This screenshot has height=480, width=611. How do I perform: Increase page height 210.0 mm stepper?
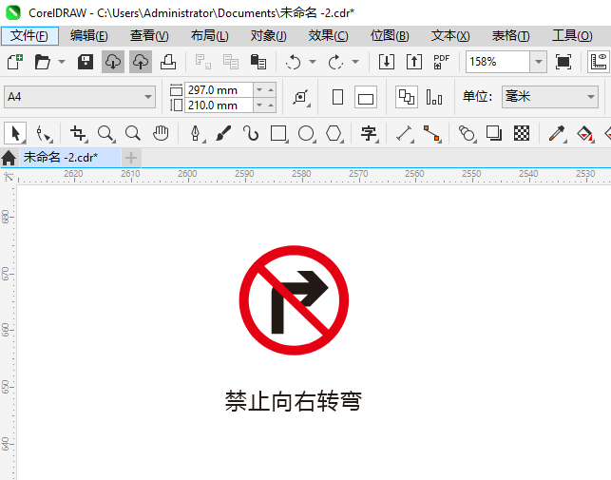(x=271, y=106)
